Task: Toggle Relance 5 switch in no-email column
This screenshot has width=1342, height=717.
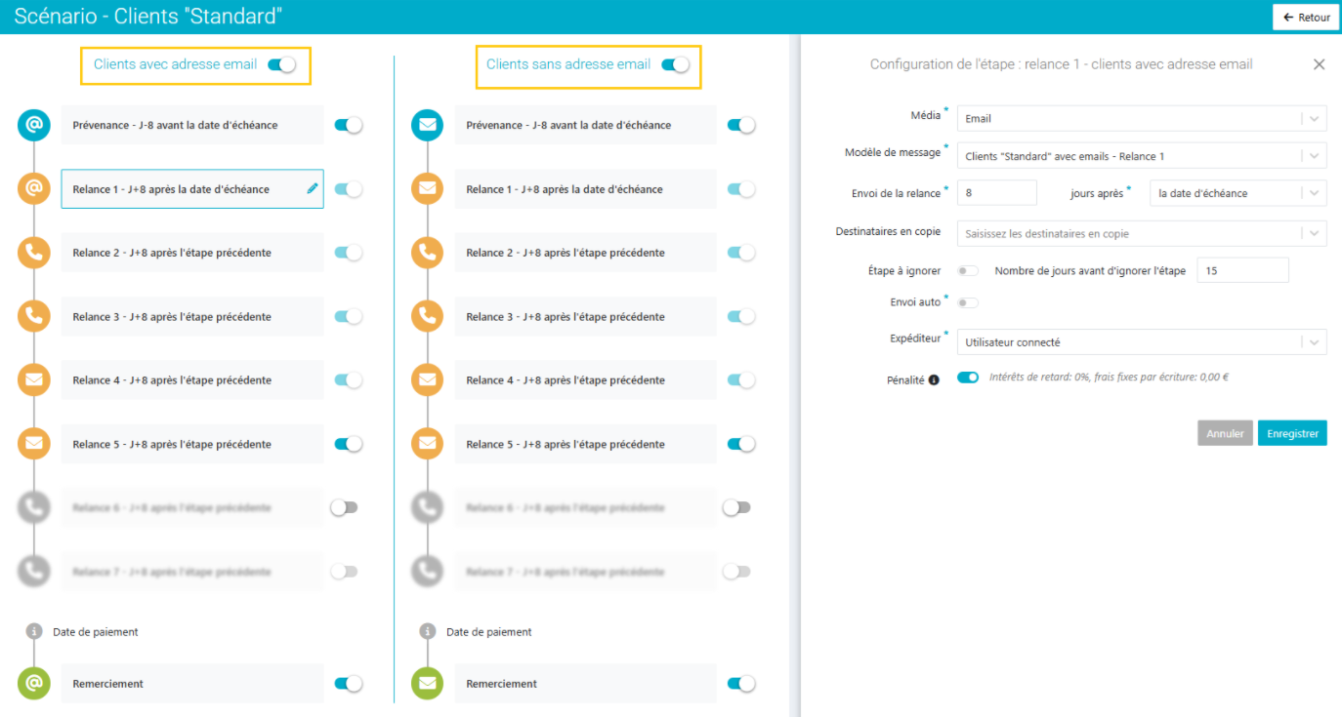Action: (741, 444)
